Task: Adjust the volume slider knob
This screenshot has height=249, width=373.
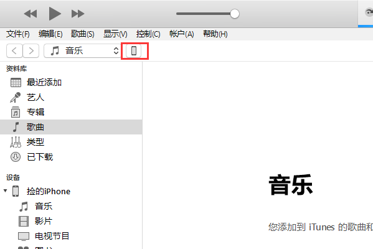Action: (235, 14)
